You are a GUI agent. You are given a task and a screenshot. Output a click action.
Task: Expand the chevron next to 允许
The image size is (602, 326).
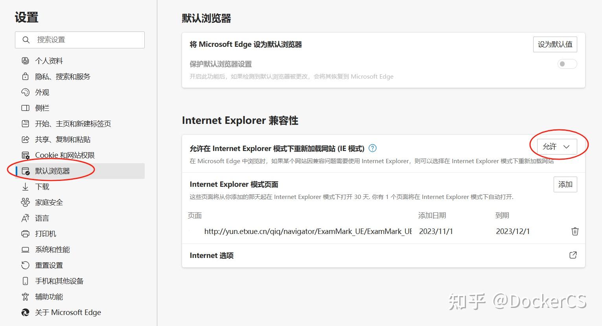click(x=566, y=146)
